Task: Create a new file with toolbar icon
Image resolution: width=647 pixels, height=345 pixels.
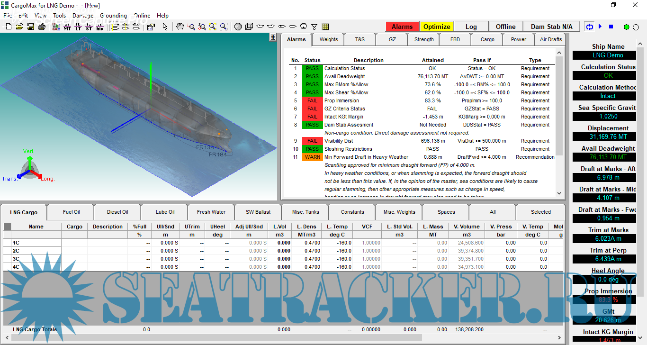Action: tap(9, 27)
